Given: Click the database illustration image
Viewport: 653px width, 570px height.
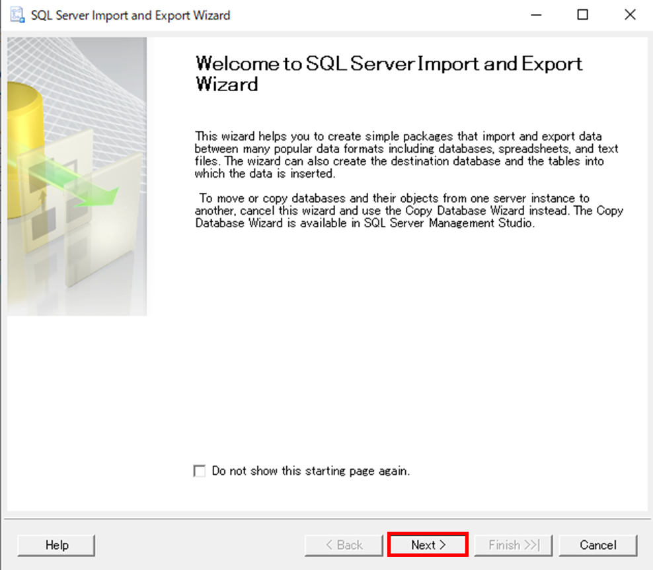Looking at the screenshot, I should (77, 176).
